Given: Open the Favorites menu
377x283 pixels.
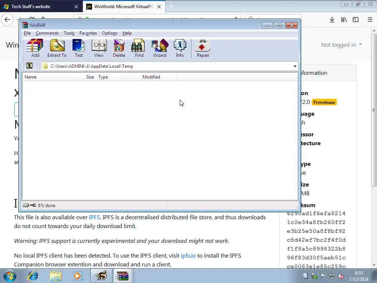Looking at the screenshot, I should point(88,33).
